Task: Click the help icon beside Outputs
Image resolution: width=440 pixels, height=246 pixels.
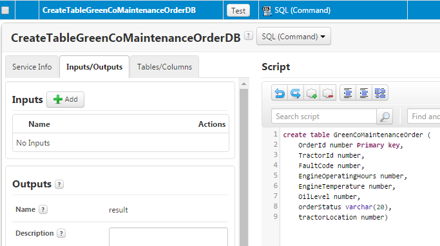Action: click(59, 184)
